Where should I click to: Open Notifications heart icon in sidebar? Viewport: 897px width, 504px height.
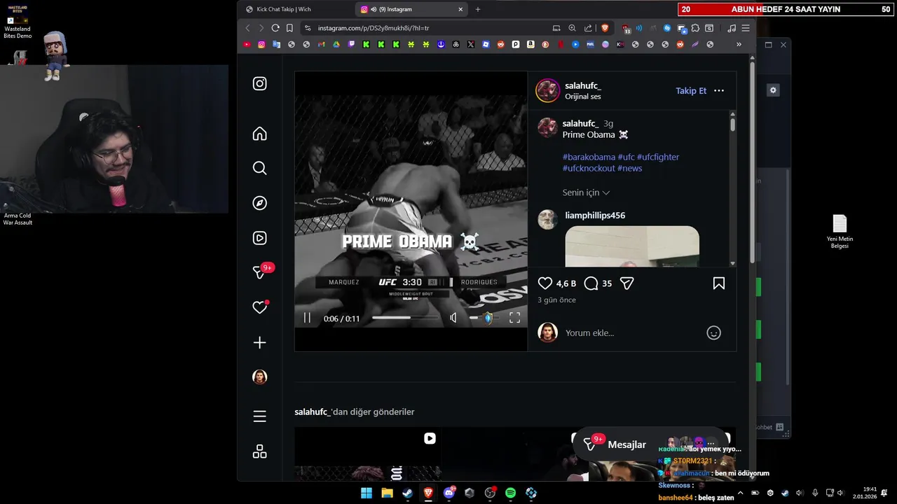click(x=260, y=307)
